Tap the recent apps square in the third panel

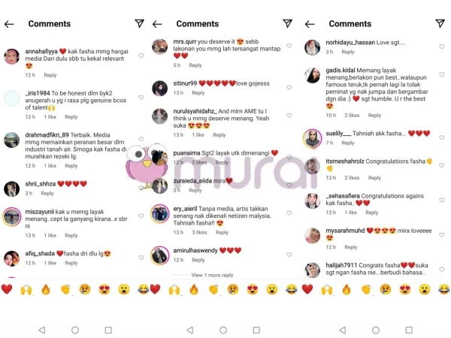pos(409,330)
